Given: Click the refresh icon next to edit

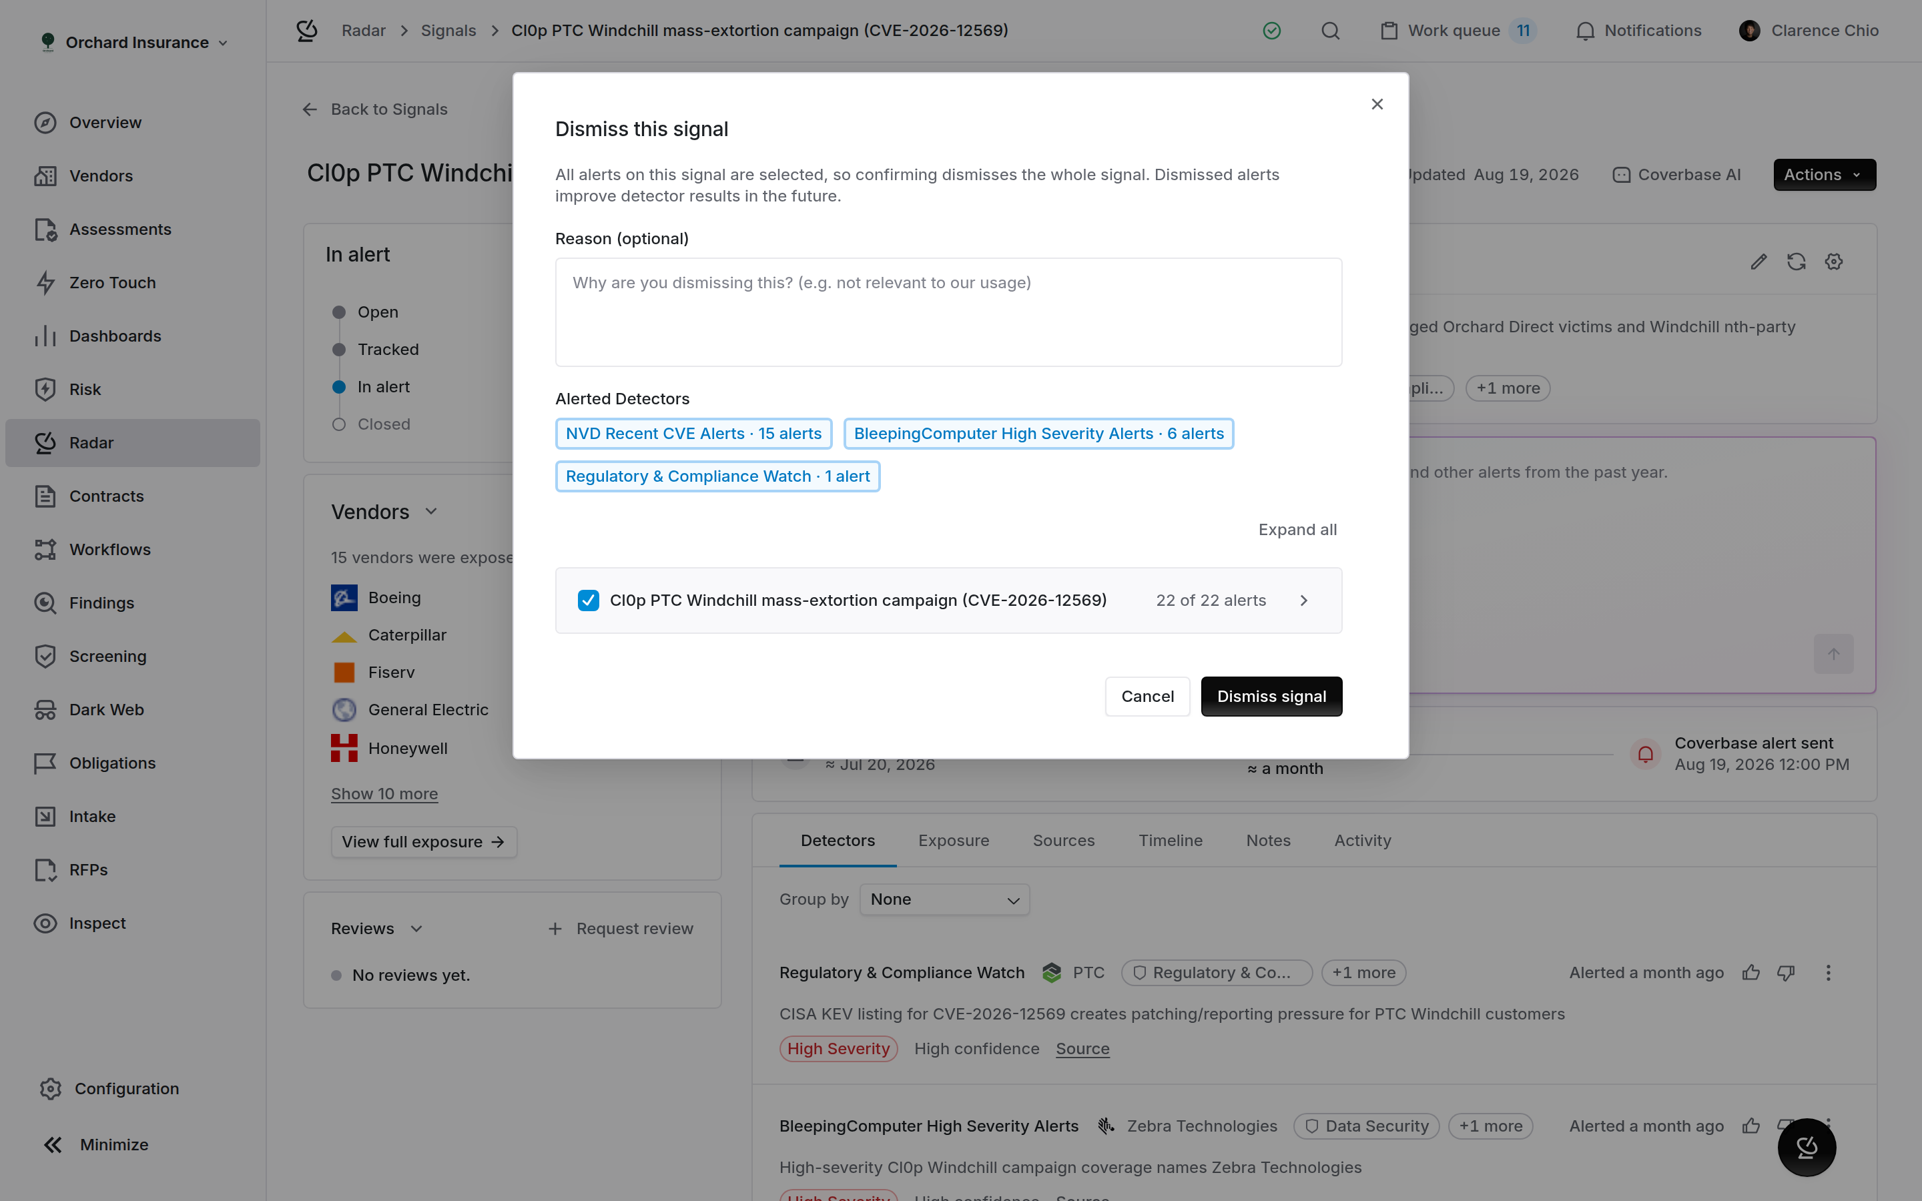Looking at the screenshot, I should pyautogui.click(x=1796, y=262).
